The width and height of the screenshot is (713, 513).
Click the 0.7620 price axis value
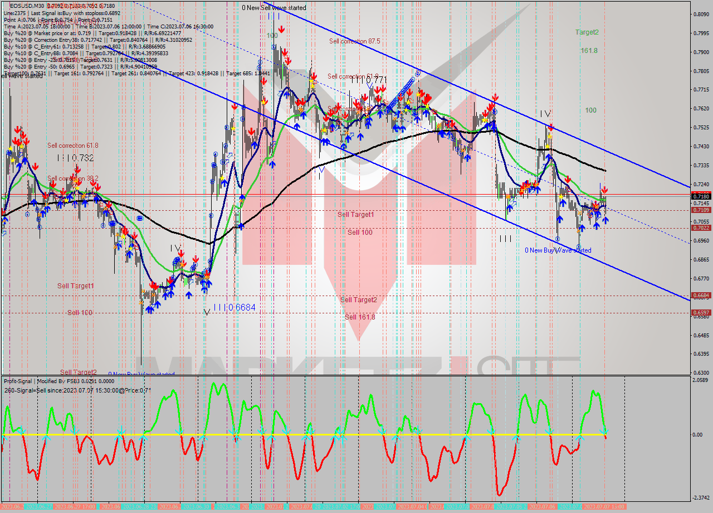click(700, 108)
